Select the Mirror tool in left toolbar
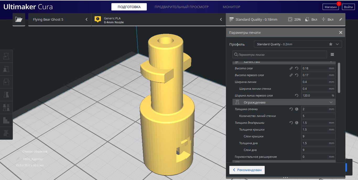The height and width of the screenshot is (180, 358). point(6,94)
